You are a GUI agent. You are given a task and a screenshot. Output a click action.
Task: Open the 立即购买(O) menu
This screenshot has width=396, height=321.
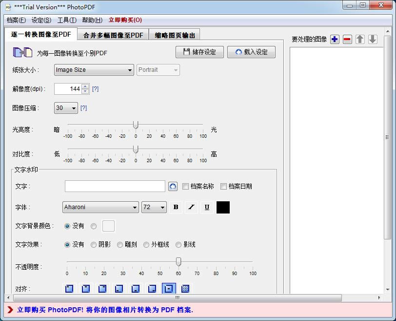click(125, 20)
